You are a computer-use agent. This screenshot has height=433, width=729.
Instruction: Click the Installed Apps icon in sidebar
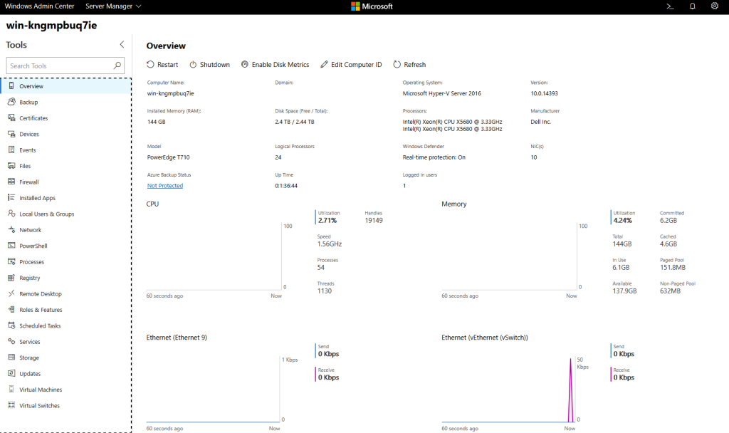coord(11,198)
